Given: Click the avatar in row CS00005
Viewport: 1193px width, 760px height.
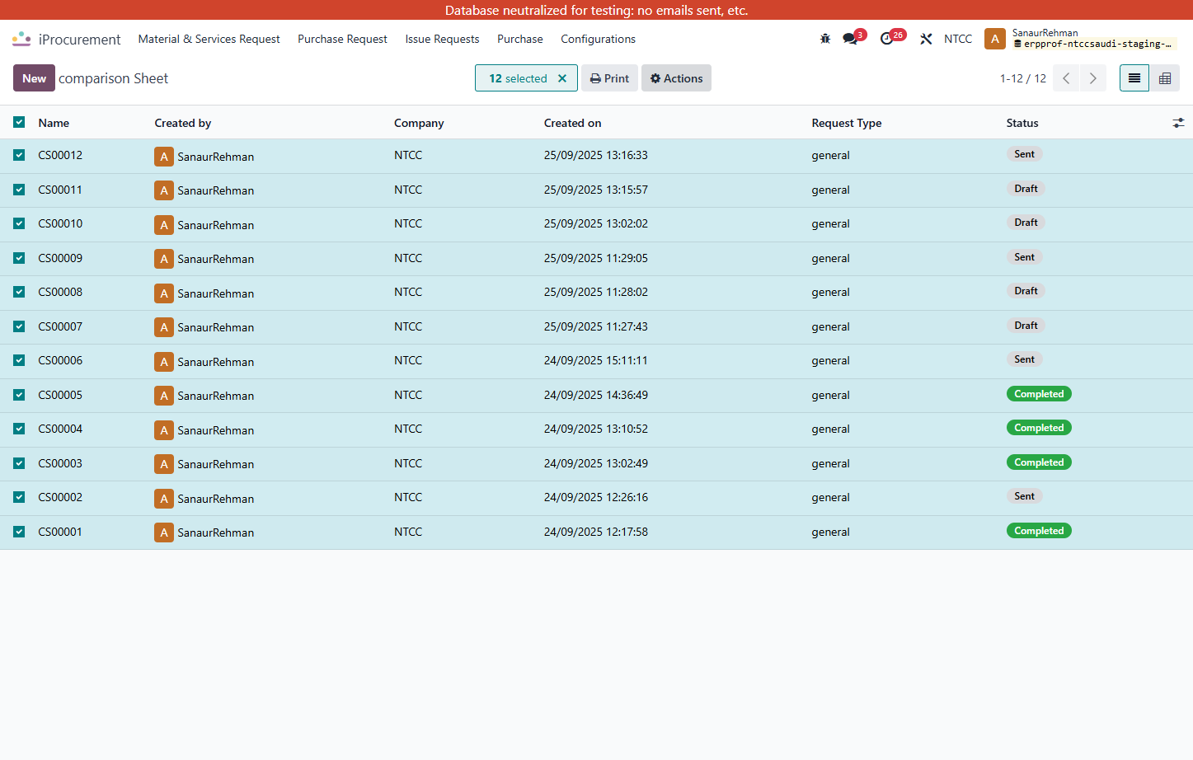Looking at the screenshot, I should [164, 396].
